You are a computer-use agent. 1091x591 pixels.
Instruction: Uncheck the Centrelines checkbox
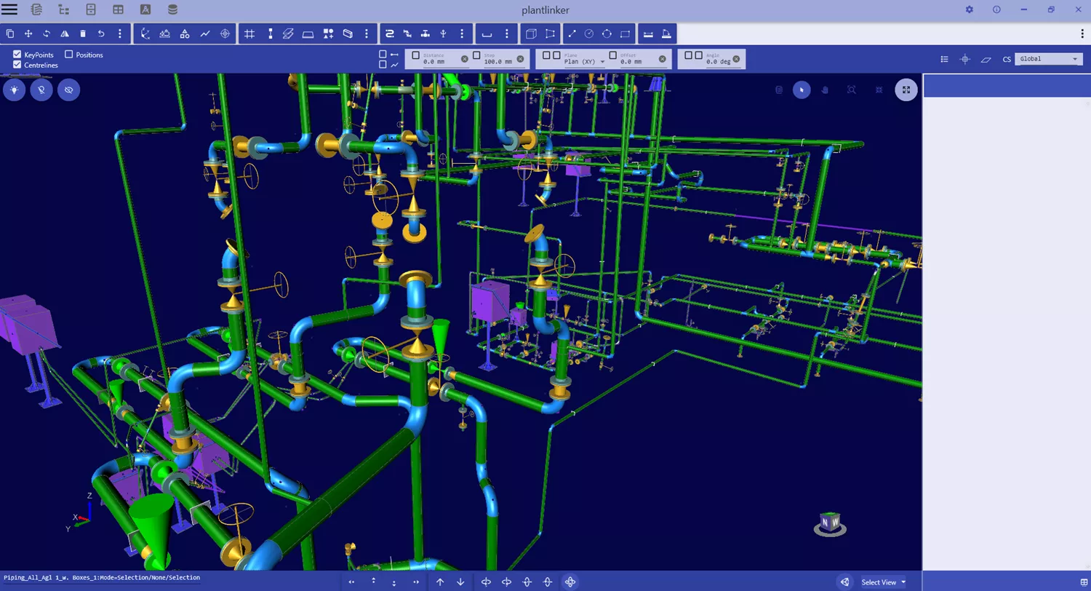point(17,65)
